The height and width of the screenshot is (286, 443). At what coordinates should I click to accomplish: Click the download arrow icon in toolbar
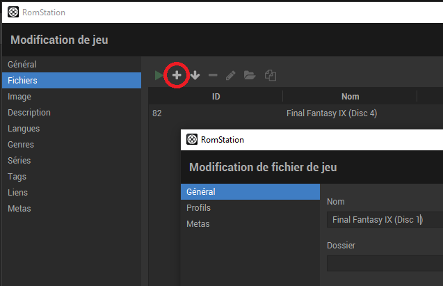(195, 75)
